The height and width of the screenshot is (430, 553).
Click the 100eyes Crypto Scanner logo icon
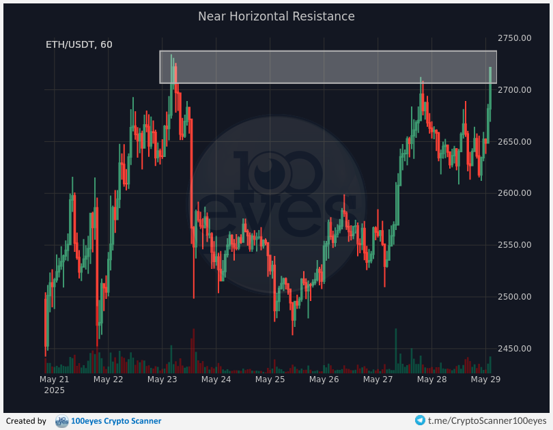62,421
